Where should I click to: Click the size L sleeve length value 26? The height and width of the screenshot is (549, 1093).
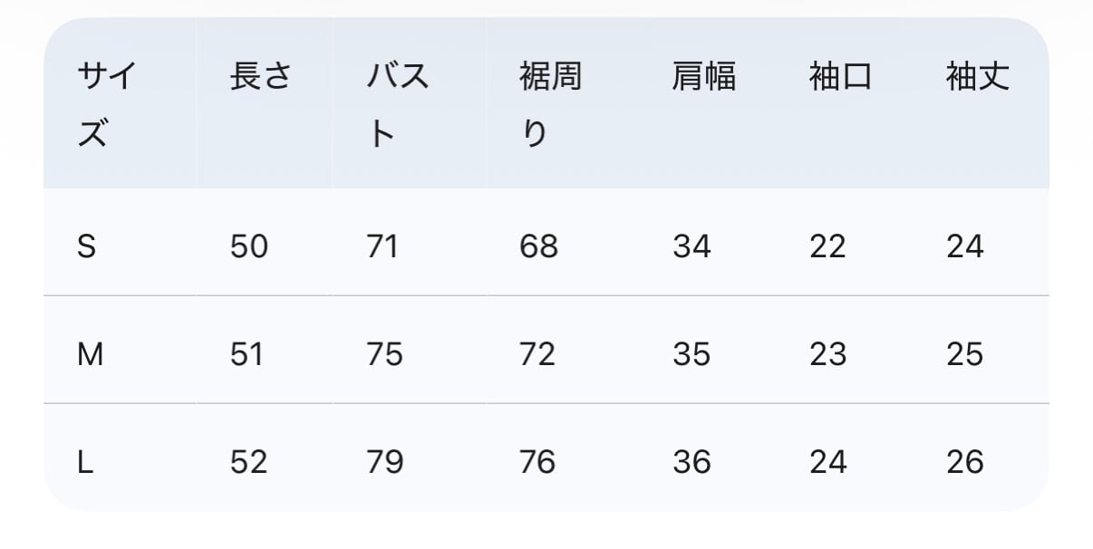tap(964, 462)
